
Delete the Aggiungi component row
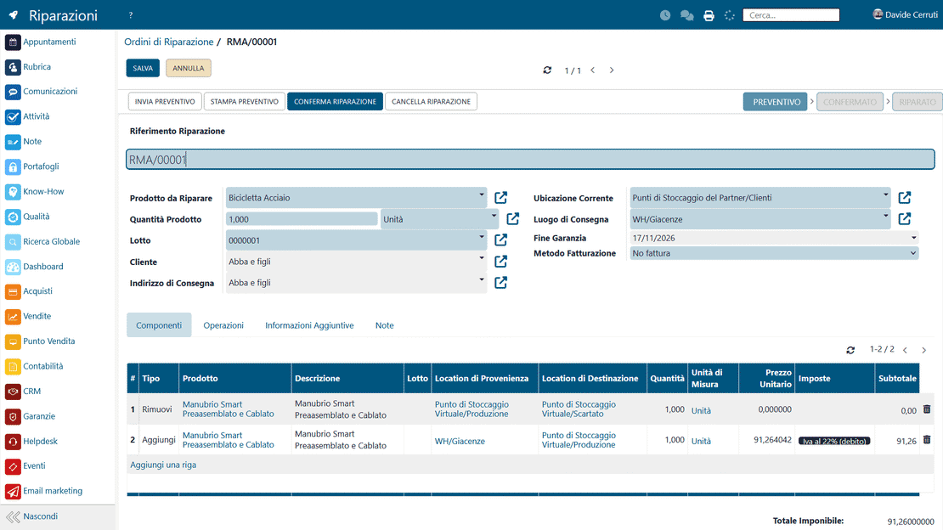pos(927,440)
